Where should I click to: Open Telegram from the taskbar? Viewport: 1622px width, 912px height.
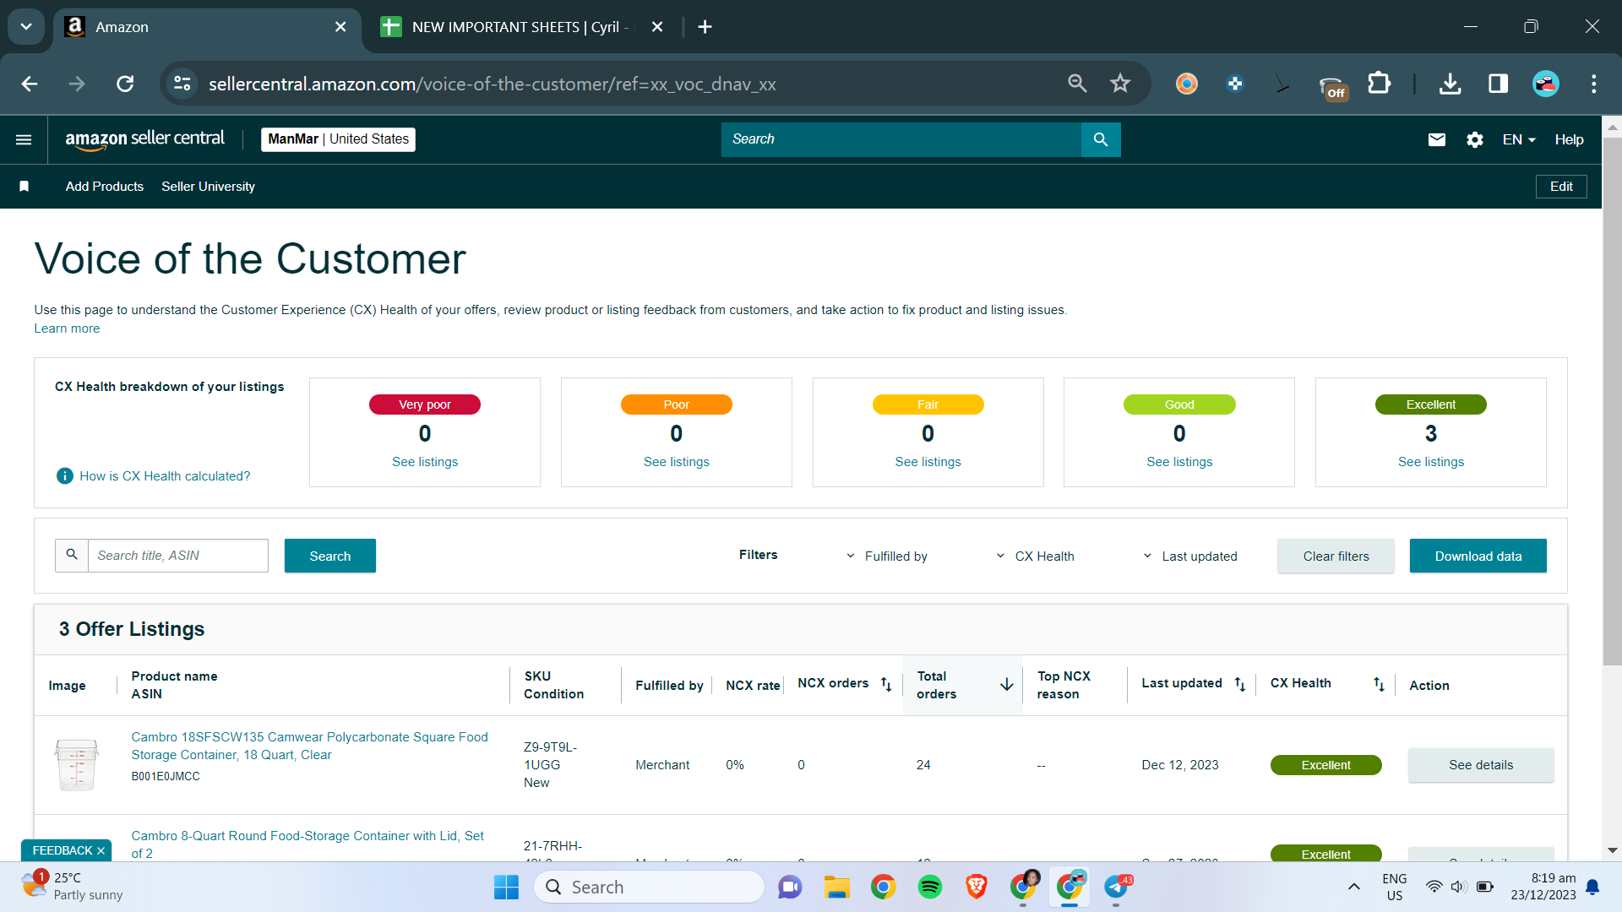(1117, 887)
